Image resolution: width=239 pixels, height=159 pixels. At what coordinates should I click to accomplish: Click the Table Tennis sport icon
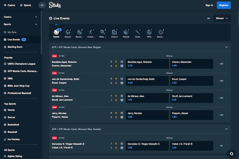pos(103,33)
